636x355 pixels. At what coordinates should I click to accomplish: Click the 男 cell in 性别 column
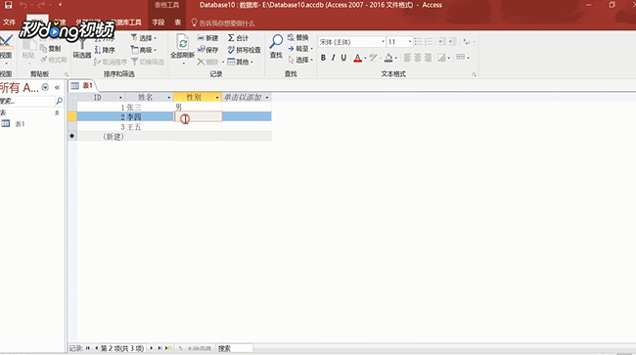pos(198,107)
